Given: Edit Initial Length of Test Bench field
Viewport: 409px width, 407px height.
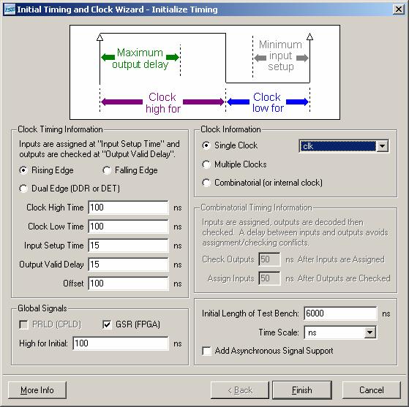Looking at the screenshot, I should point(340,313).
